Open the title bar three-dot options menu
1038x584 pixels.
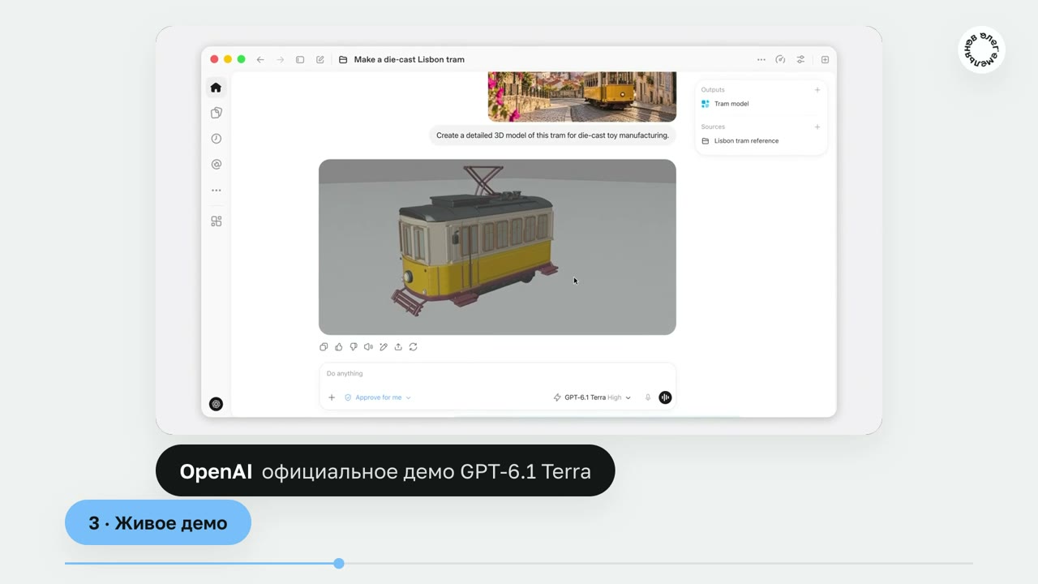click(761, 59)
